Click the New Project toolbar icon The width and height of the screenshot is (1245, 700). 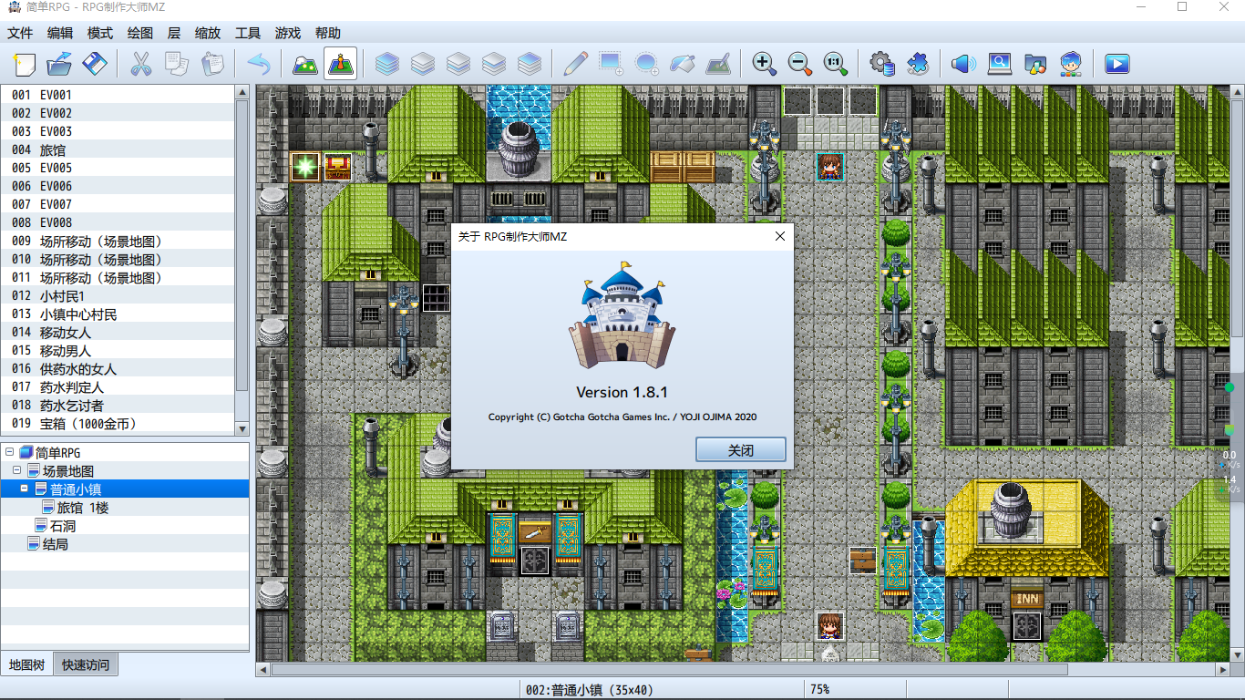point(25,64)
